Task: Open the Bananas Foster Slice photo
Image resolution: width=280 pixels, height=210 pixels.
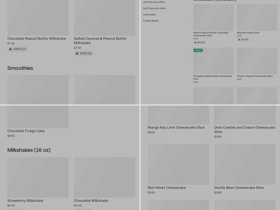Action: (257, 17)
